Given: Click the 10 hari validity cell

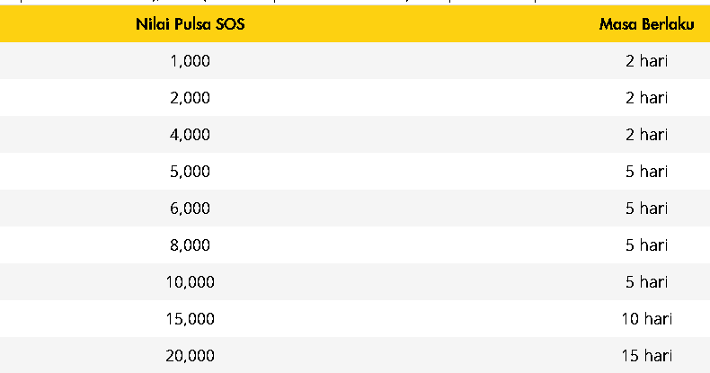Looking at the screenshot, I should (646, 319).
